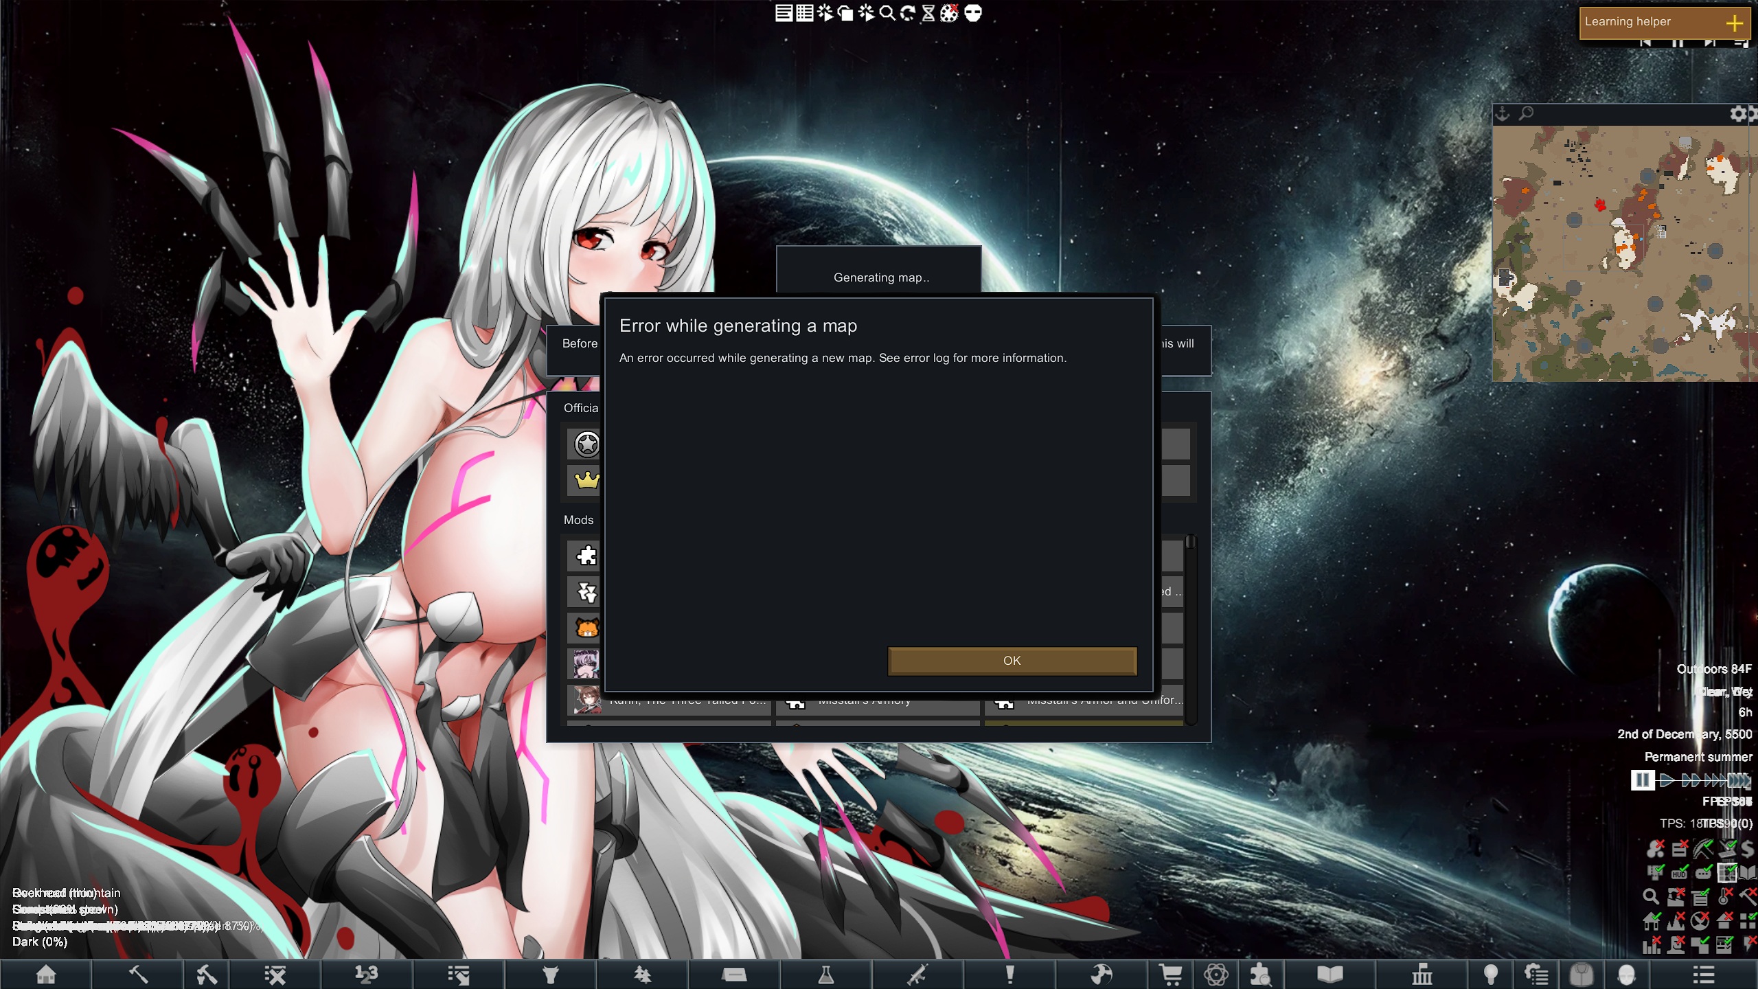Click the minimap settings gear icon

click(x=1738, y=113)
